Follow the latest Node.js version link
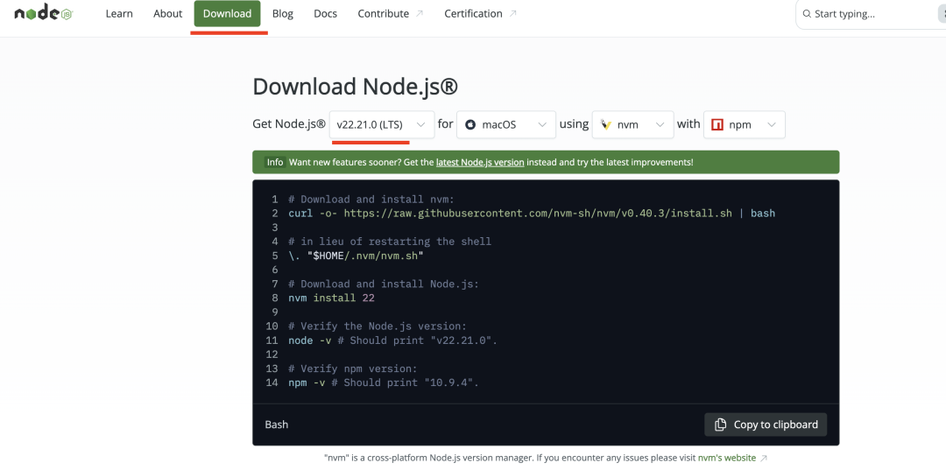 480,162
